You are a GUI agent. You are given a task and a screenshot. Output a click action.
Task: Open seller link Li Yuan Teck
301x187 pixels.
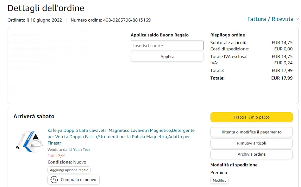[x=80, y=150]
